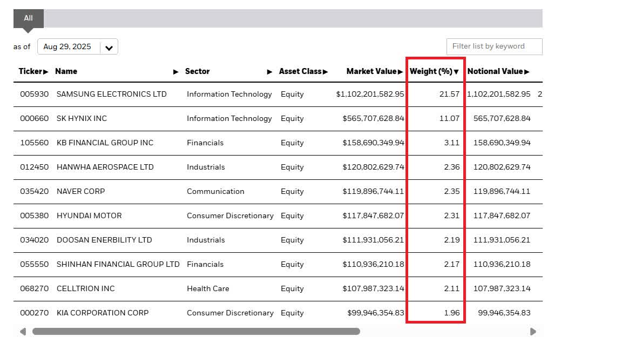Click the Market Value column header
Viewport: 622px width, 350px height.
[x=371, y=71]
